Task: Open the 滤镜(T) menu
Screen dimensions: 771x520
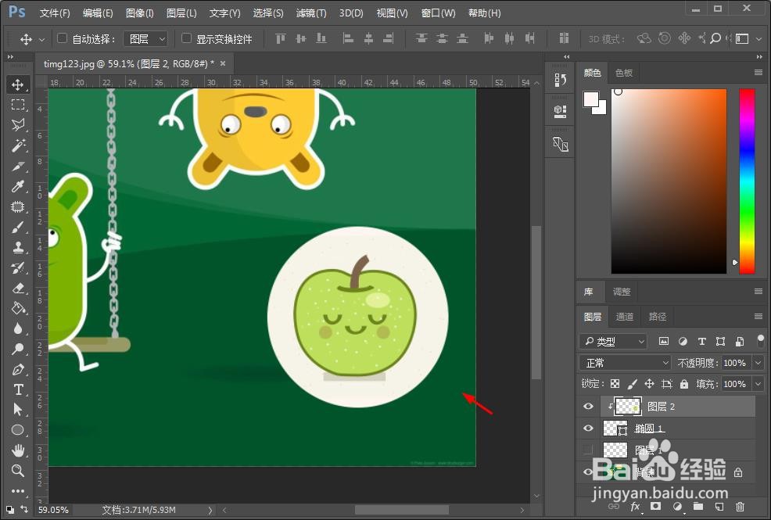Action: pyautogui.click(x=311, y=13)
